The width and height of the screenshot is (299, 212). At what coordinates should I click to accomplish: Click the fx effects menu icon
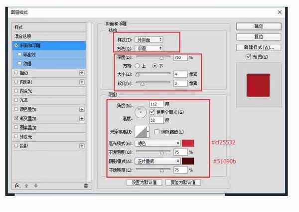pyautogui.click(x=17, y=186)
